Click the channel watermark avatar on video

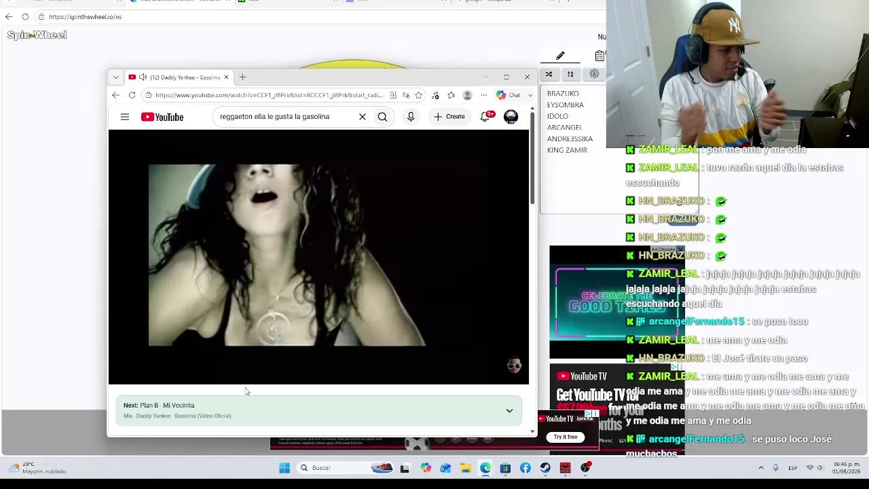(x=514, y=366)
